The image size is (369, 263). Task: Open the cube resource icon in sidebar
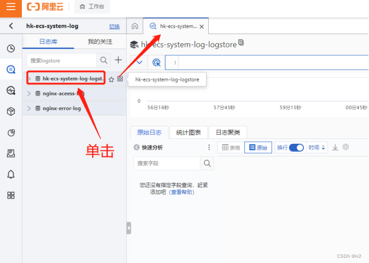[x=11, y=111]
